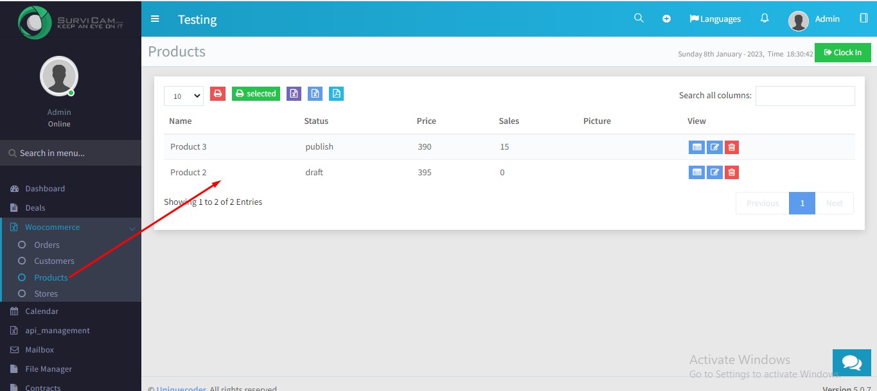Export table using PDF icon button
Screen dimensions: 877x391
coord(336,94)
